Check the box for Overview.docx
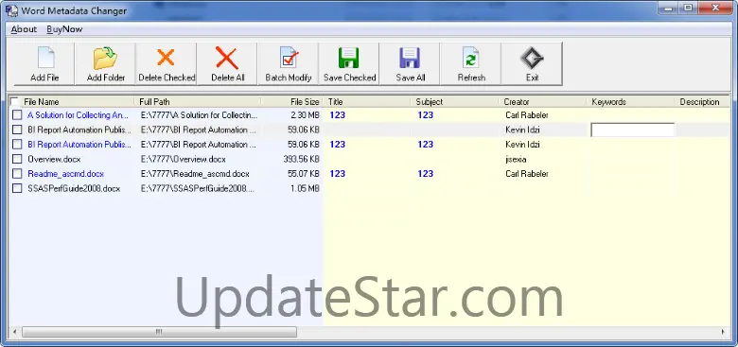The width and height of the screenshot is (738, 347). click(17, 159)
